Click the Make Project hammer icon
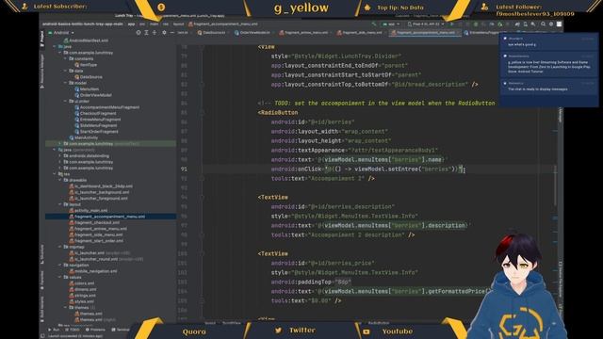This screenshot has height=339, width=603. click(x=374, y=24)
